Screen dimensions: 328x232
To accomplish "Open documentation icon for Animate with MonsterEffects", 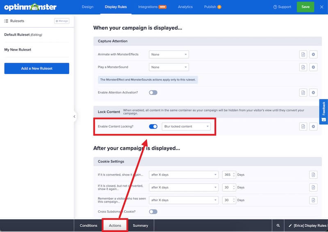I will [303, 55].
